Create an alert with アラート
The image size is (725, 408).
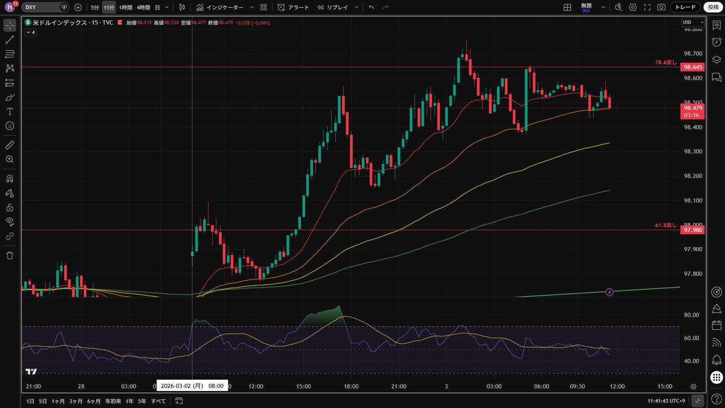[x=293, y=7]
